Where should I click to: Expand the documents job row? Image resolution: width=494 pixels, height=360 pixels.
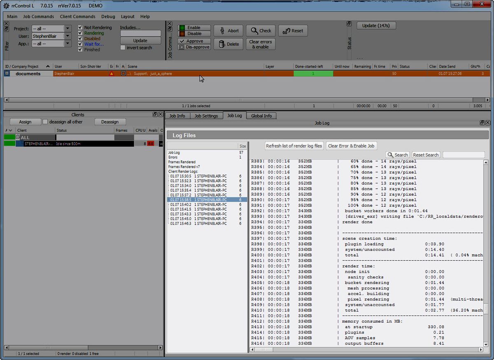pyautogui.click(x=7, y=74)
